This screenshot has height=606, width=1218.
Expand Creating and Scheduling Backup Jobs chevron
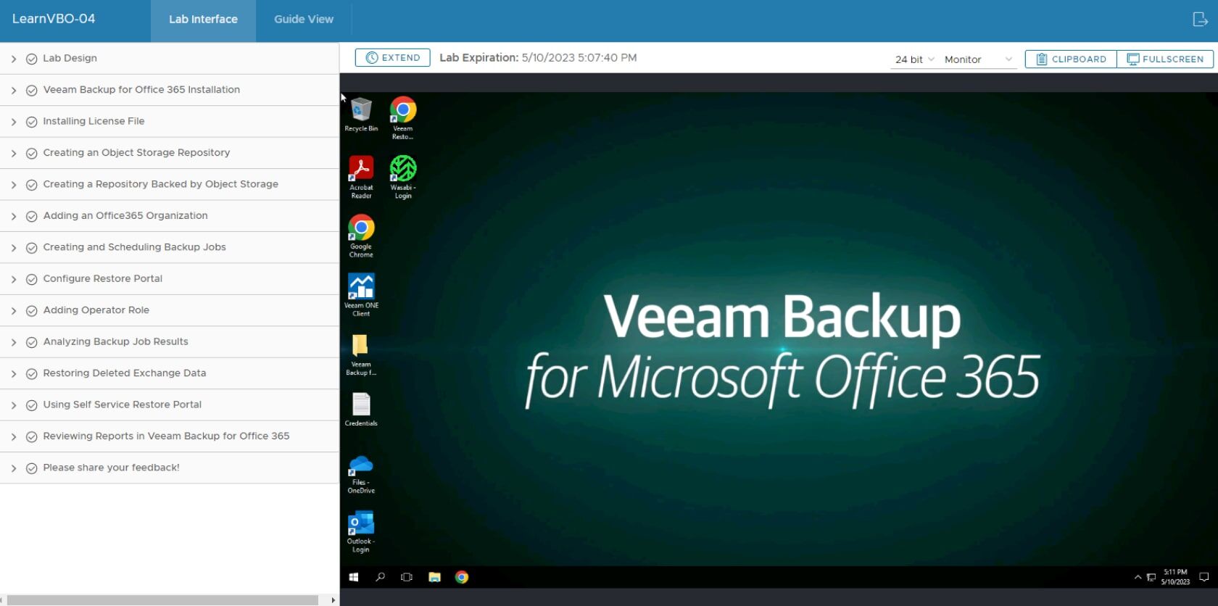[14, 248]
